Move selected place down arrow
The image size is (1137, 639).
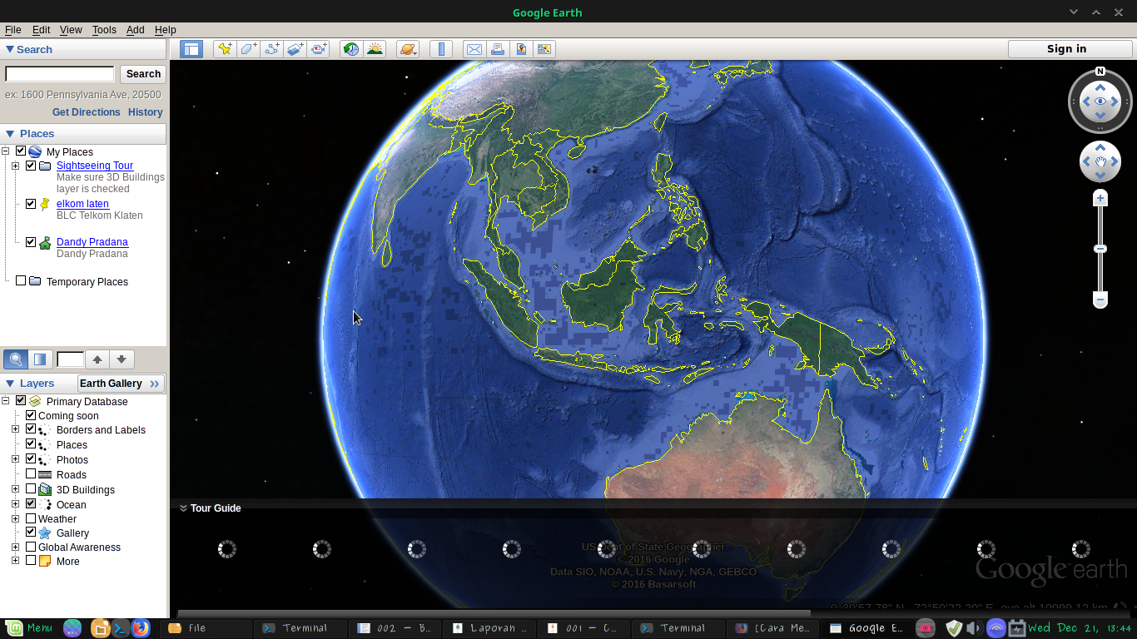point(122,359)
